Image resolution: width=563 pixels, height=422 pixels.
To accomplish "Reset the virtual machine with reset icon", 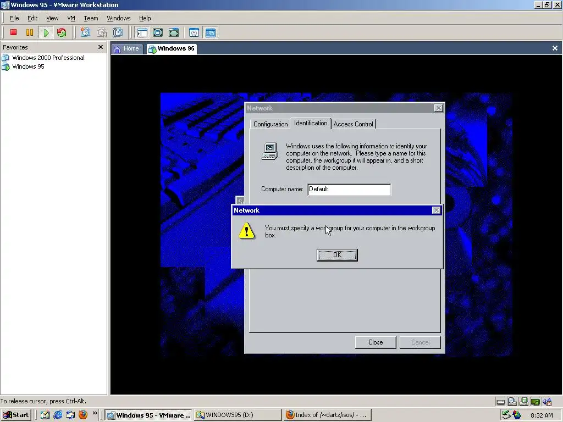I will click(x=62, y=32).
